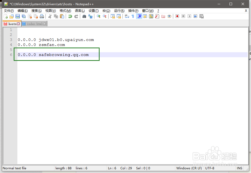Open the Function List icon

tap(157, 16)
